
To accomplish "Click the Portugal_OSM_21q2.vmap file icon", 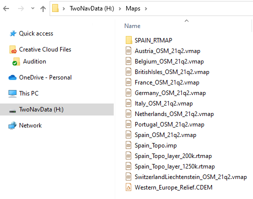I will click(x=128, y=124).
